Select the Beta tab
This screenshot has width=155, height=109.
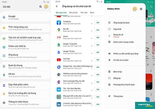(x=92, y=12)
